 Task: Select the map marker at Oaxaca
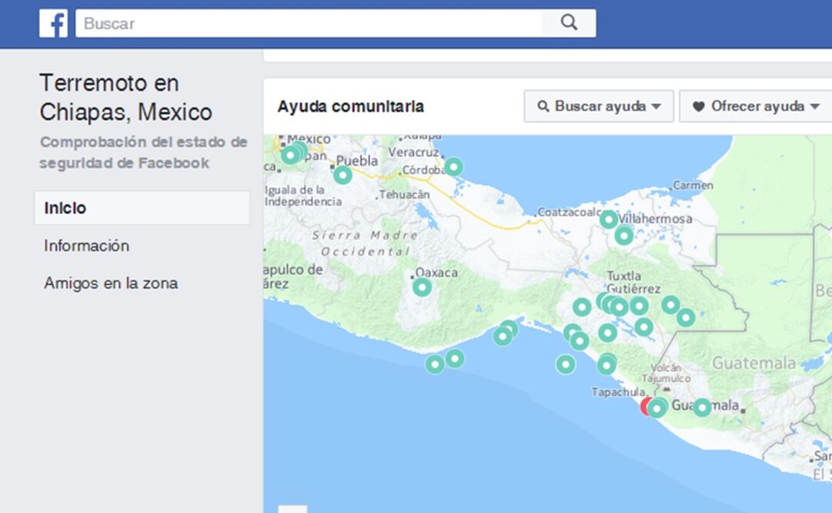click(x=422, y=287)
